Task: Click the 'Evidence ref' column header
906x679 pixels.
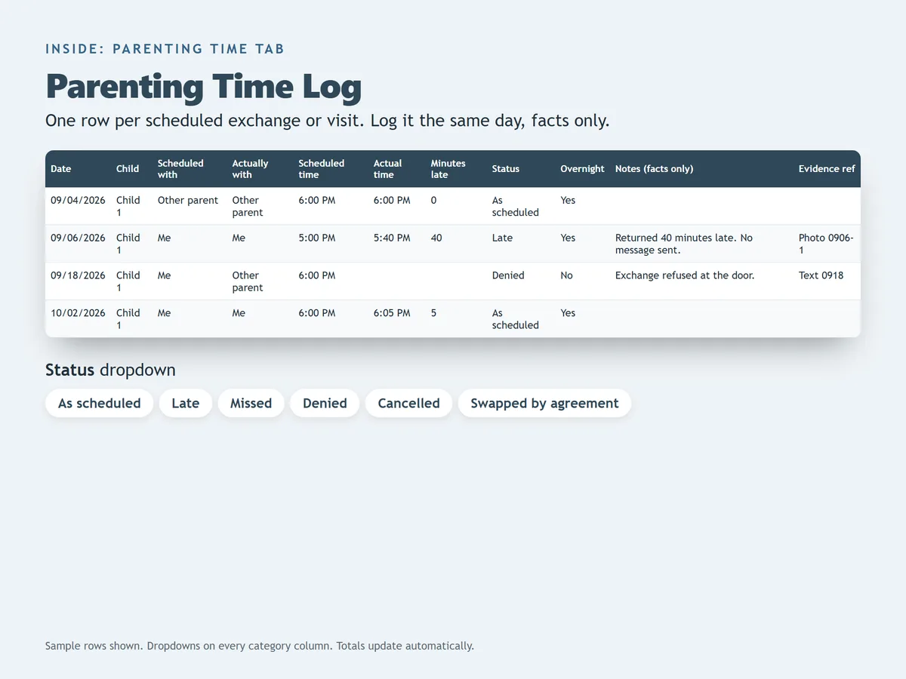Action: (827, 169)
